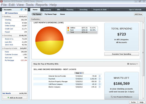This screenshot has height=104, width=146.
Task: Open the Reports menu
Action: (x=41, y=5)
